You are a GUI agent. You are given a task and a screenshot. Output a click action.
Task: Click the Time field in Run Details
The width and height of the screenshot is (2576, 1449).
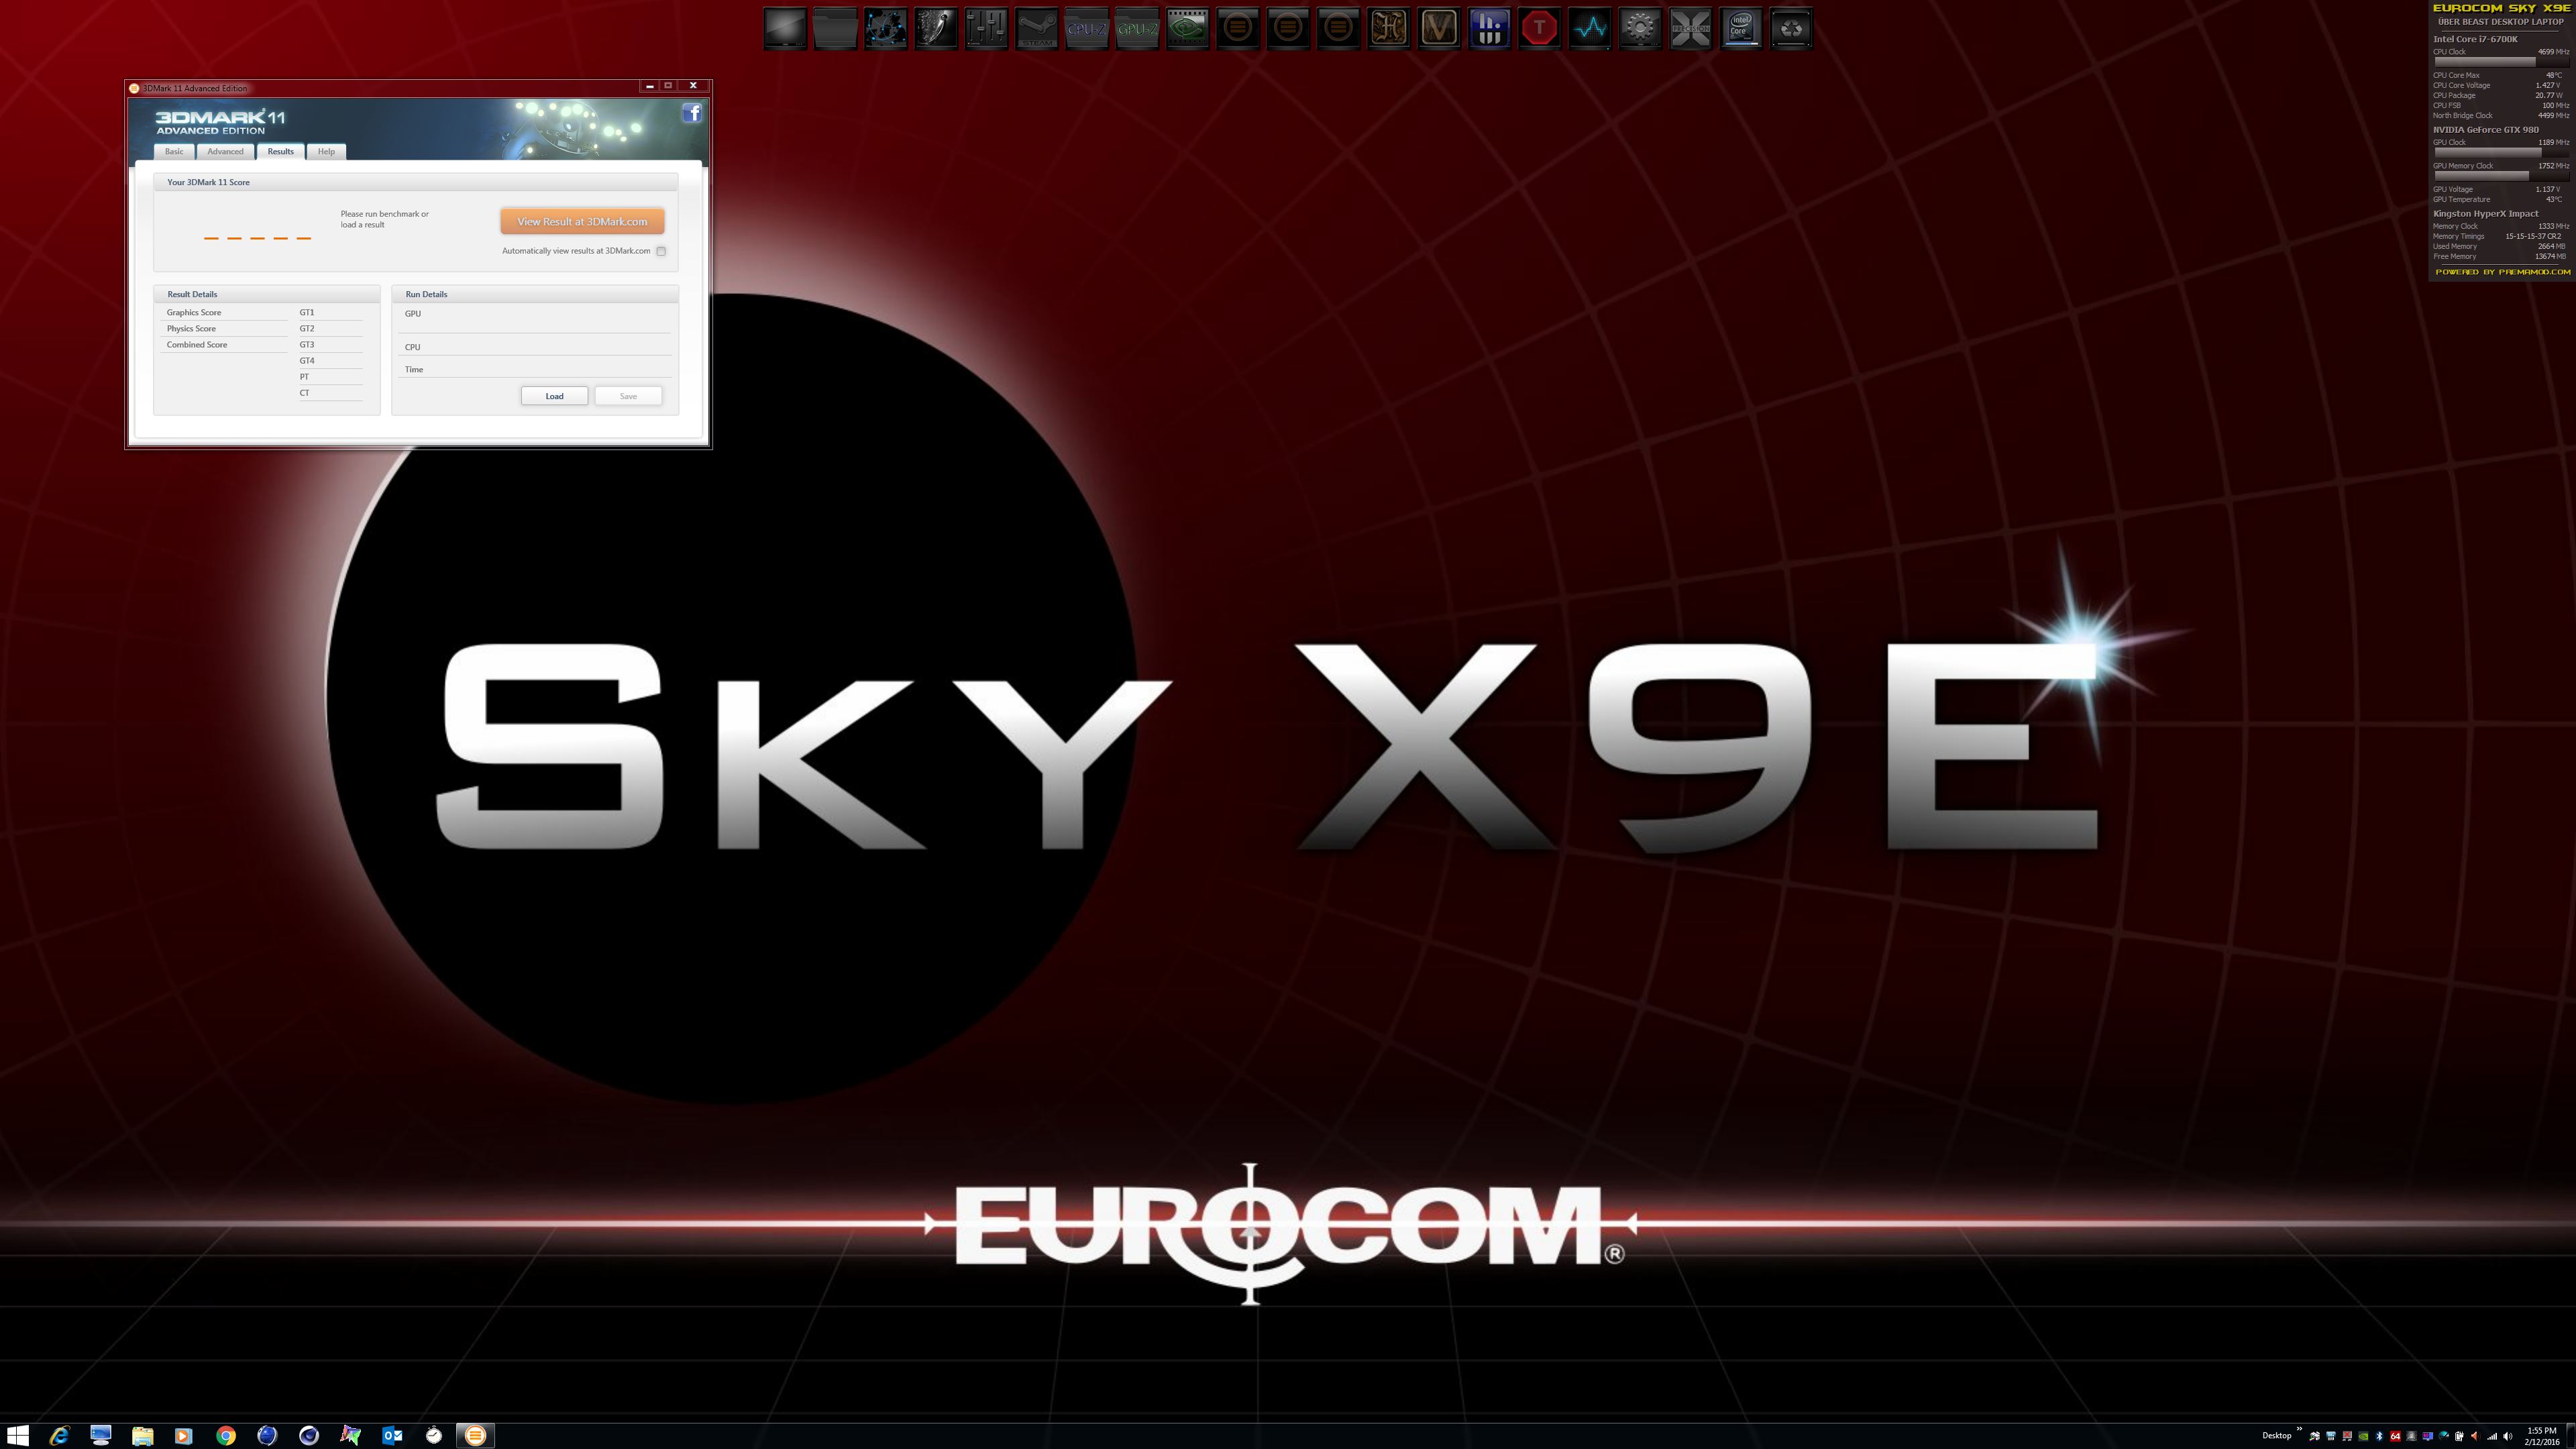tap(535, 369)
